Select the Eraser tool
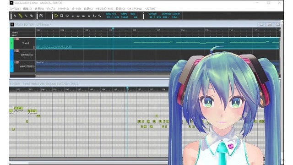Image resolution: width=293 pixels, height=165 pixels. click(32, 16)
